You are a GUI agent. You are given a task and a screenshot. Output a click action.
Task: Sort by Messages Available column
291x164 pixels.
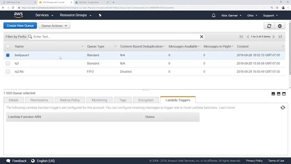tap(184, 46)
